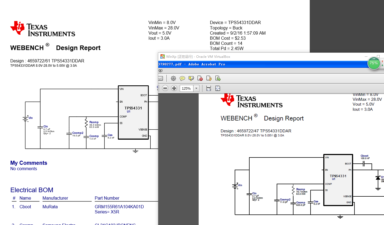Fit one full page in Acrobat window
Image resolution: width=384 pixels, height=225 pixels.
(218, 88)
